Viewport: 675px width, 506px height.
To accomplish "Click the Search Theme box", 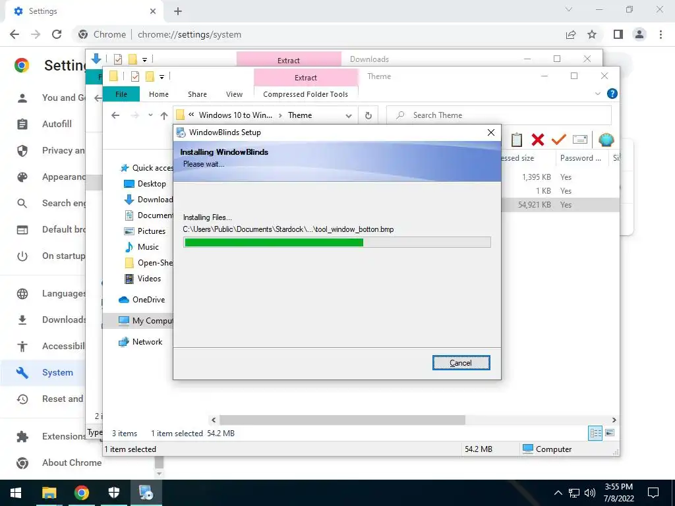I will [x=500, y=115].
